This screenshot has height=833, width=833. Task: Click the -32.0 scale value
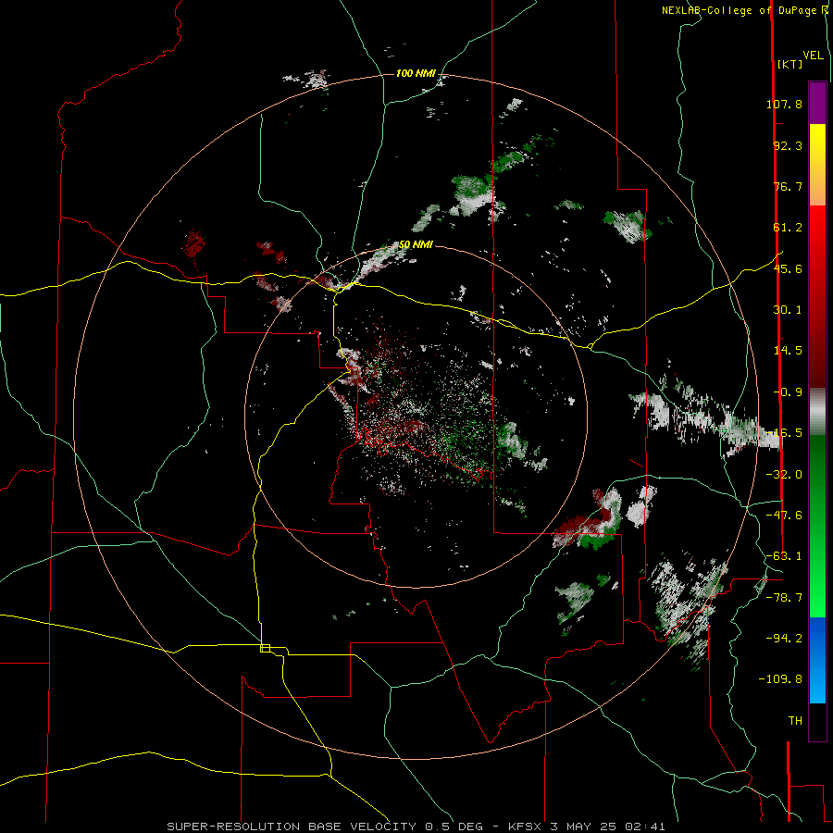[784, 475]
